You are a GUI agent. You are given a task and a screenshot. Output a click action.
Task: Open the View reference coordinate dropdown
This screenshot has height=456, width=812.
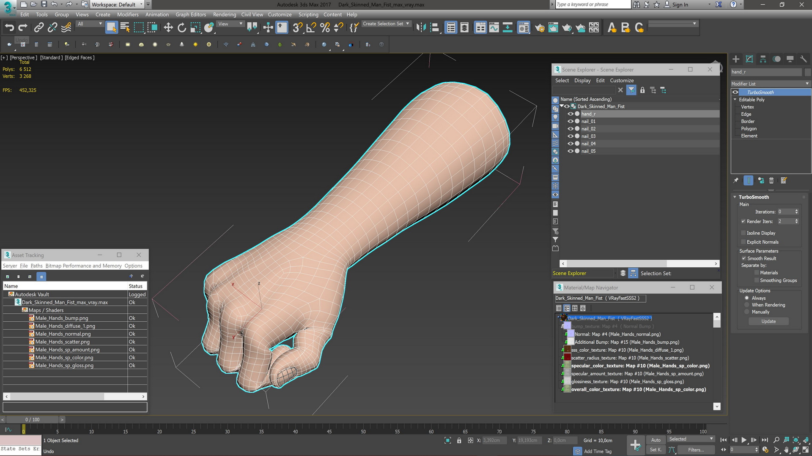[x=230, y=24]
